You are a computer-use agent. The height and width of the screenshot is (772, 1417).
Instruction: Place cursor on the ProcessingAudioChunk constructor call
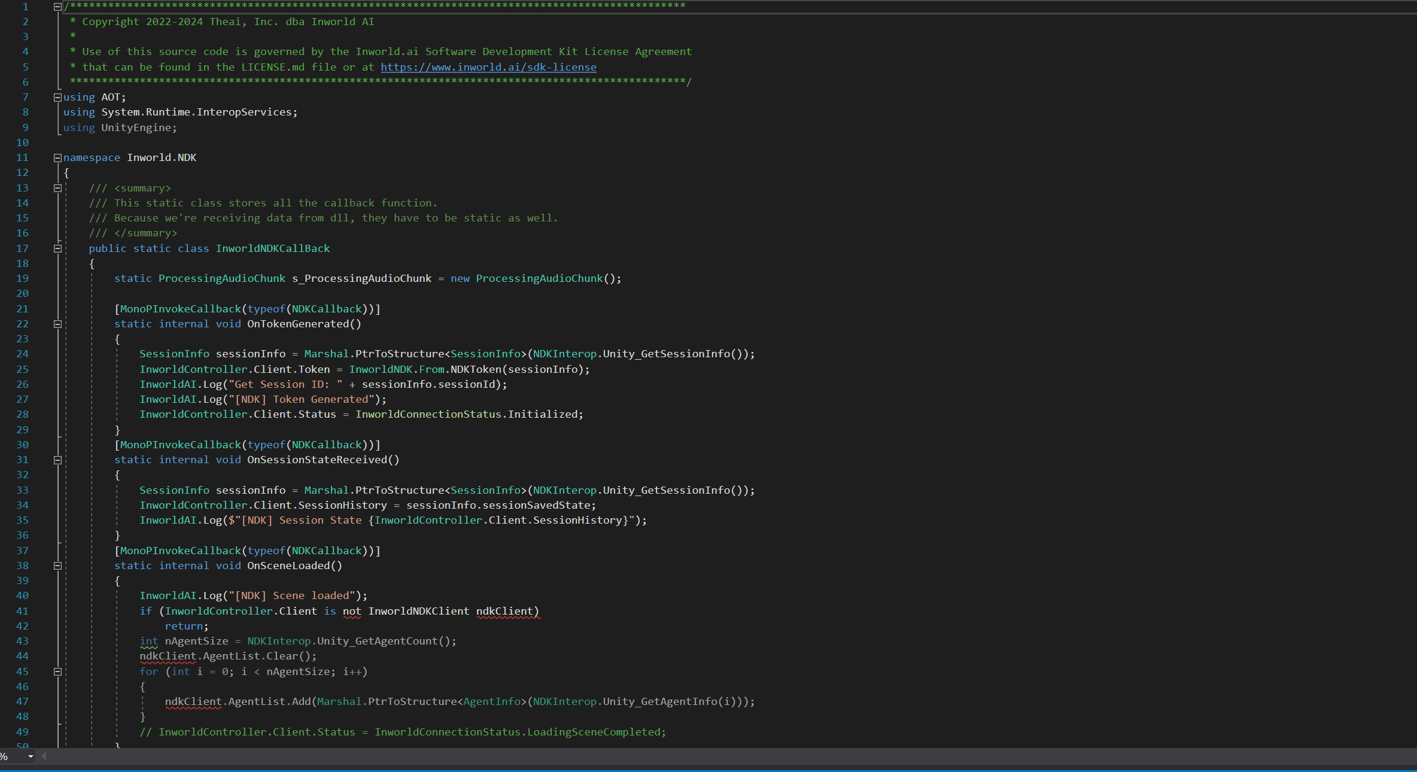coord(539,278)
